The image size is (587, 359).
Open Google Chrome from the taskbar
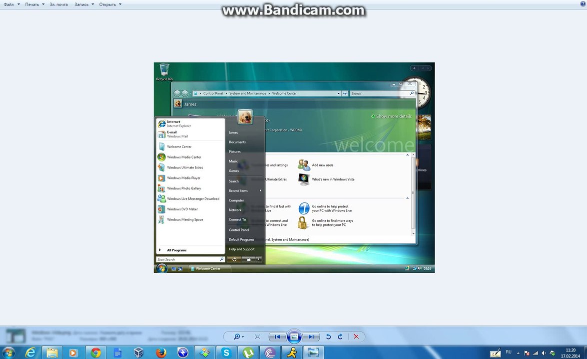pos(95,353)
